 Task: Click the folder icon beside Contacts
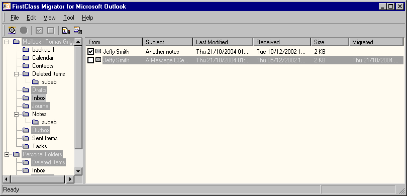[x=26, y=66]
